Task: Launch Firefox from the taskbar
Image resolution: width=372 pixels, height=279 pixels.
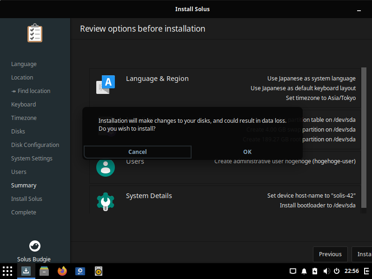Action: [x=62, y=271]
